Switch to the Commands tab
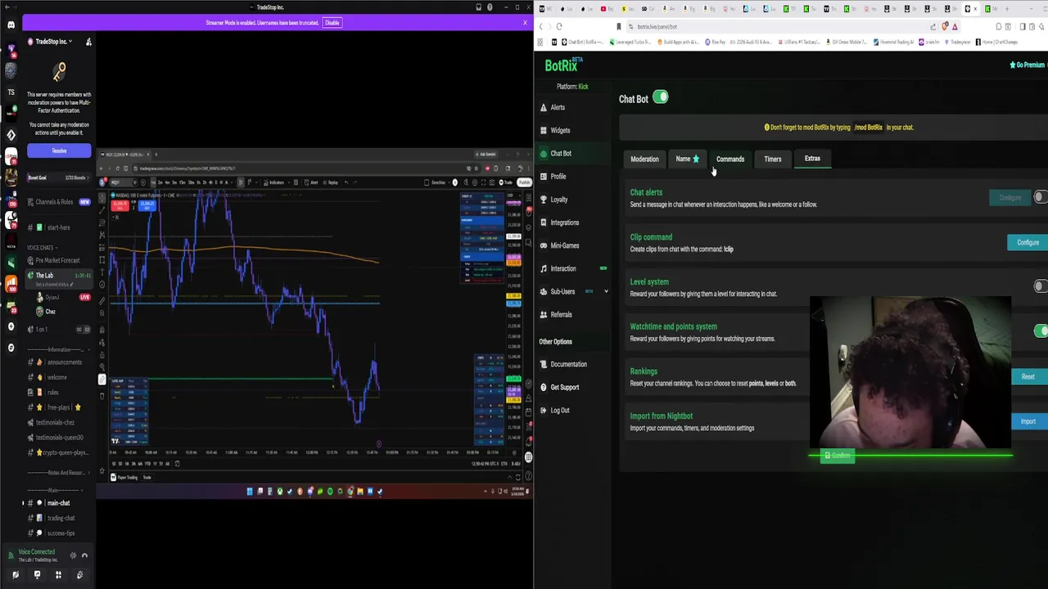 (730, 159)
